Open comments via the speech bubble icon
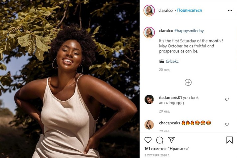Viewport: 237px width, 158px height. pos(160,140)
